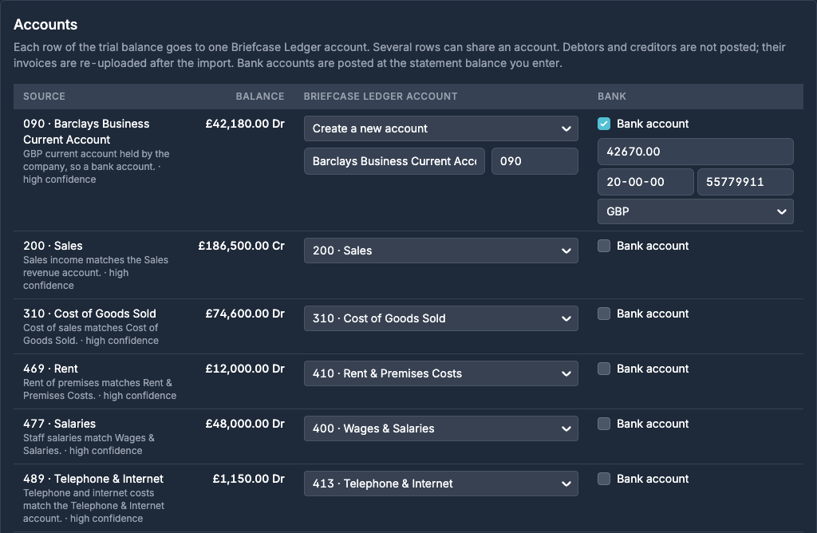
Task: Select source row '090 · Barclays Business Current Account'
Action: point(86,132)
